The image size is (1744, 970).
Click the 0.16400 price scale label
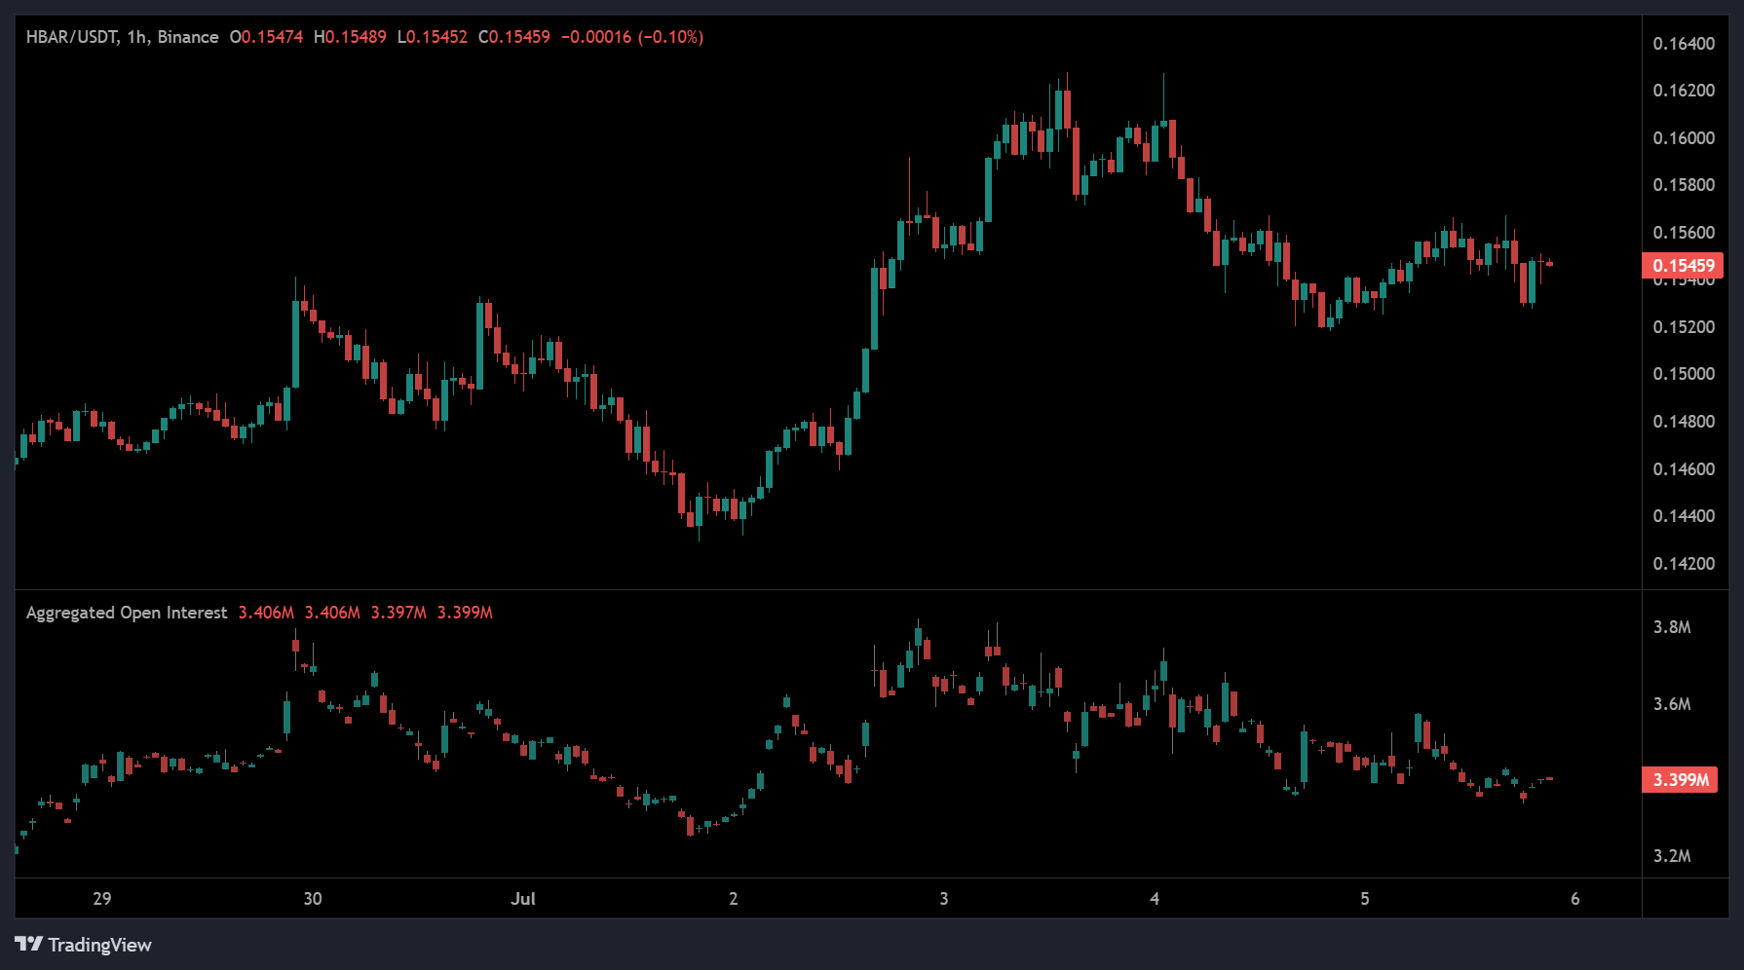[1684, 44]
